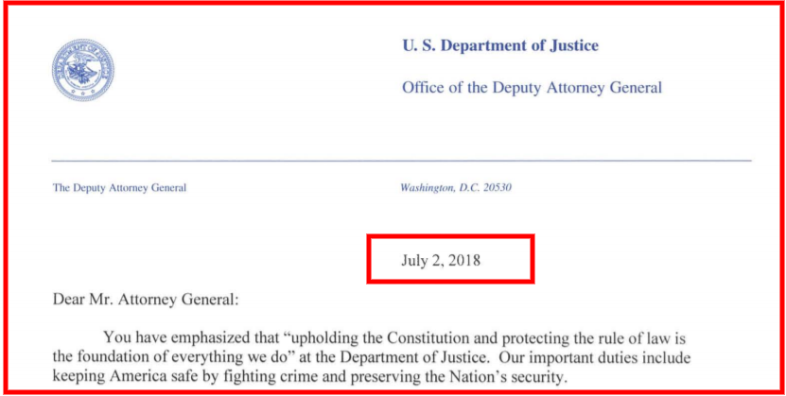Select the 'U. S. Department of Justice' heading
Viewport: 786px width, 396px height.
pos(500,46)
